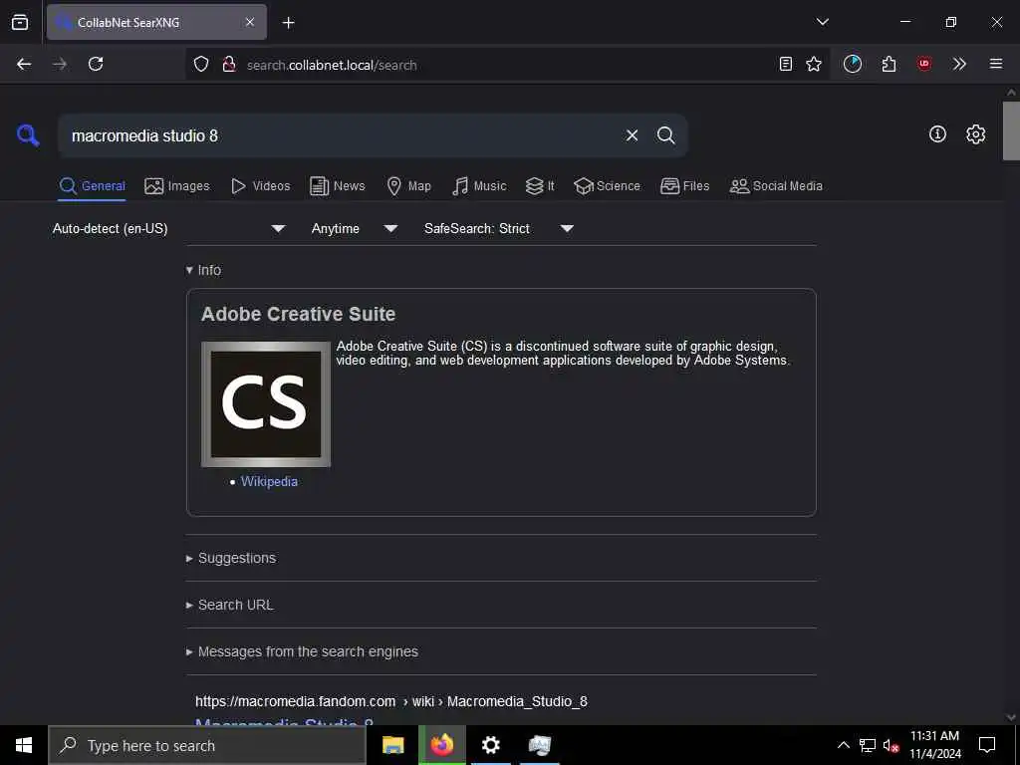Reload the page with the refresh icon

(x=96, y=64)
